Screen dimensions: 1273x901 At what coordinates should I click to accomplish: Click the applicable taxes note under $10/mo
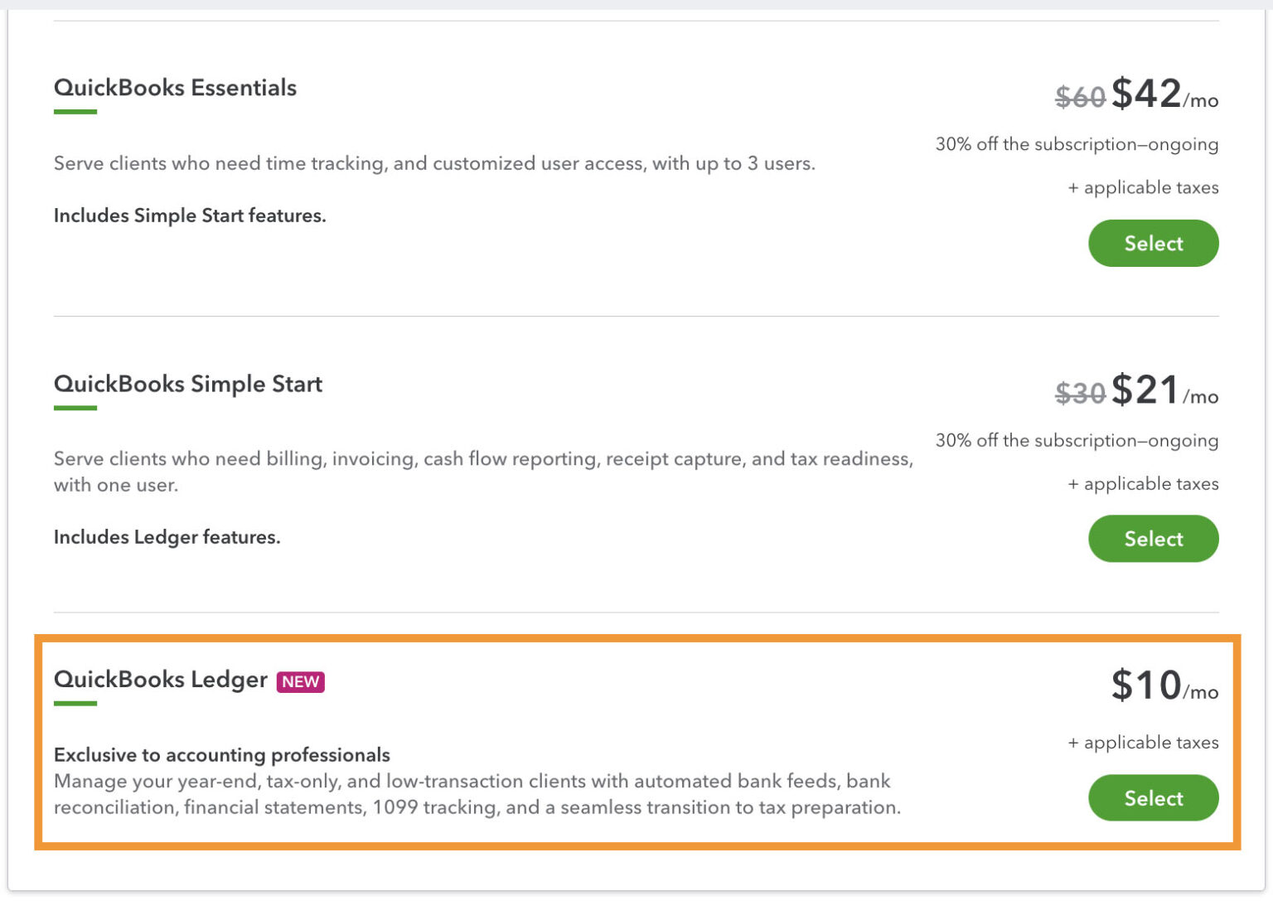click(x=1143, y=743)
